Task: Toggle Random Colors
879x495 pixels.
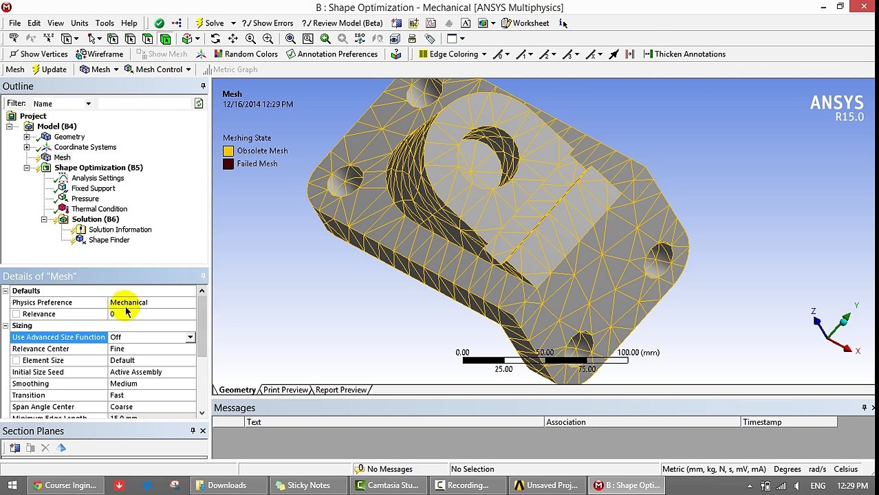Action: pos(246,54)
